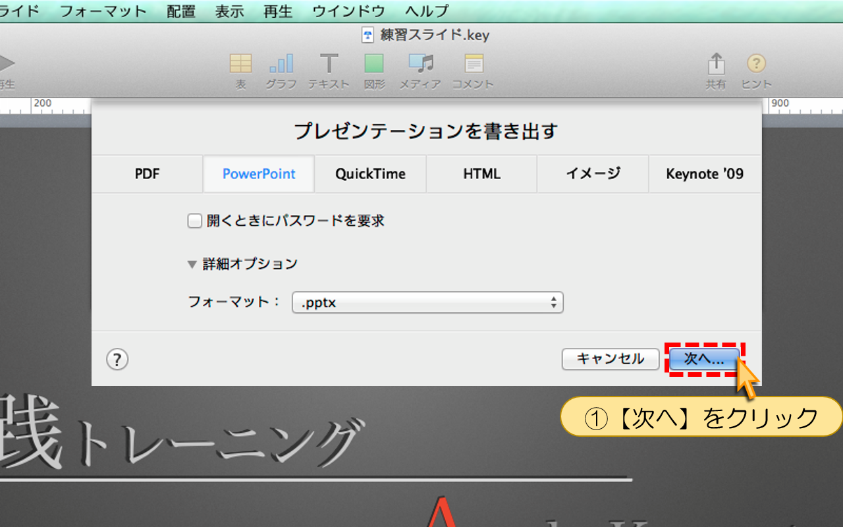Open the ウインドウ menu in menu bar
Screen dimensions: 843x527
[x=349, y=11]
